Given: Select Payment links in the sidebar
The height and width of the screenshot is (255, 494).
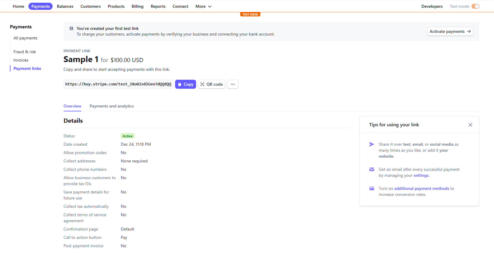Looking at the screenshot, I should tap(27, 68).
